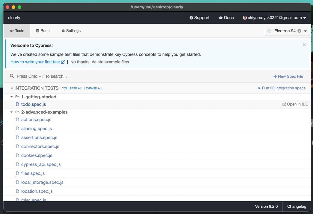The height and width of the screenshot is (214, 313).
Task: Click the code brackets icon on Tests tab
Action: (12, 31)
